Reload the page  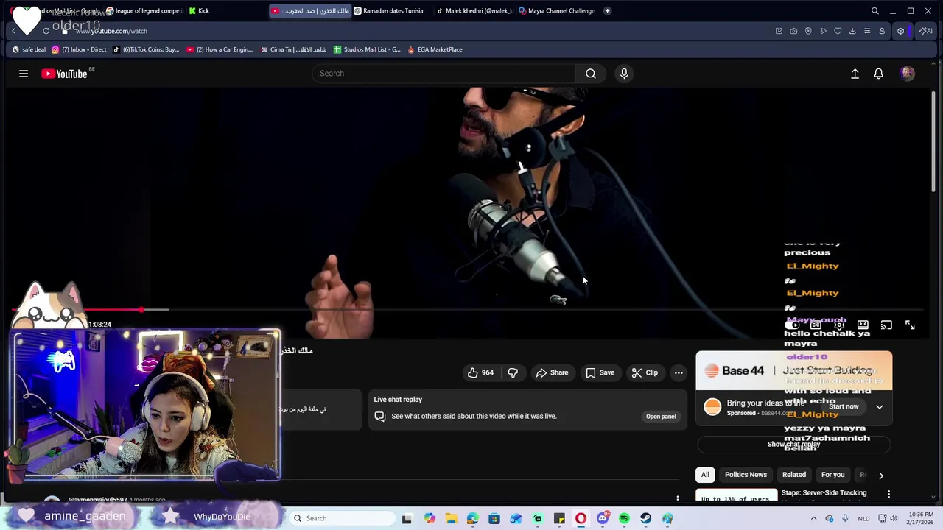46,31
